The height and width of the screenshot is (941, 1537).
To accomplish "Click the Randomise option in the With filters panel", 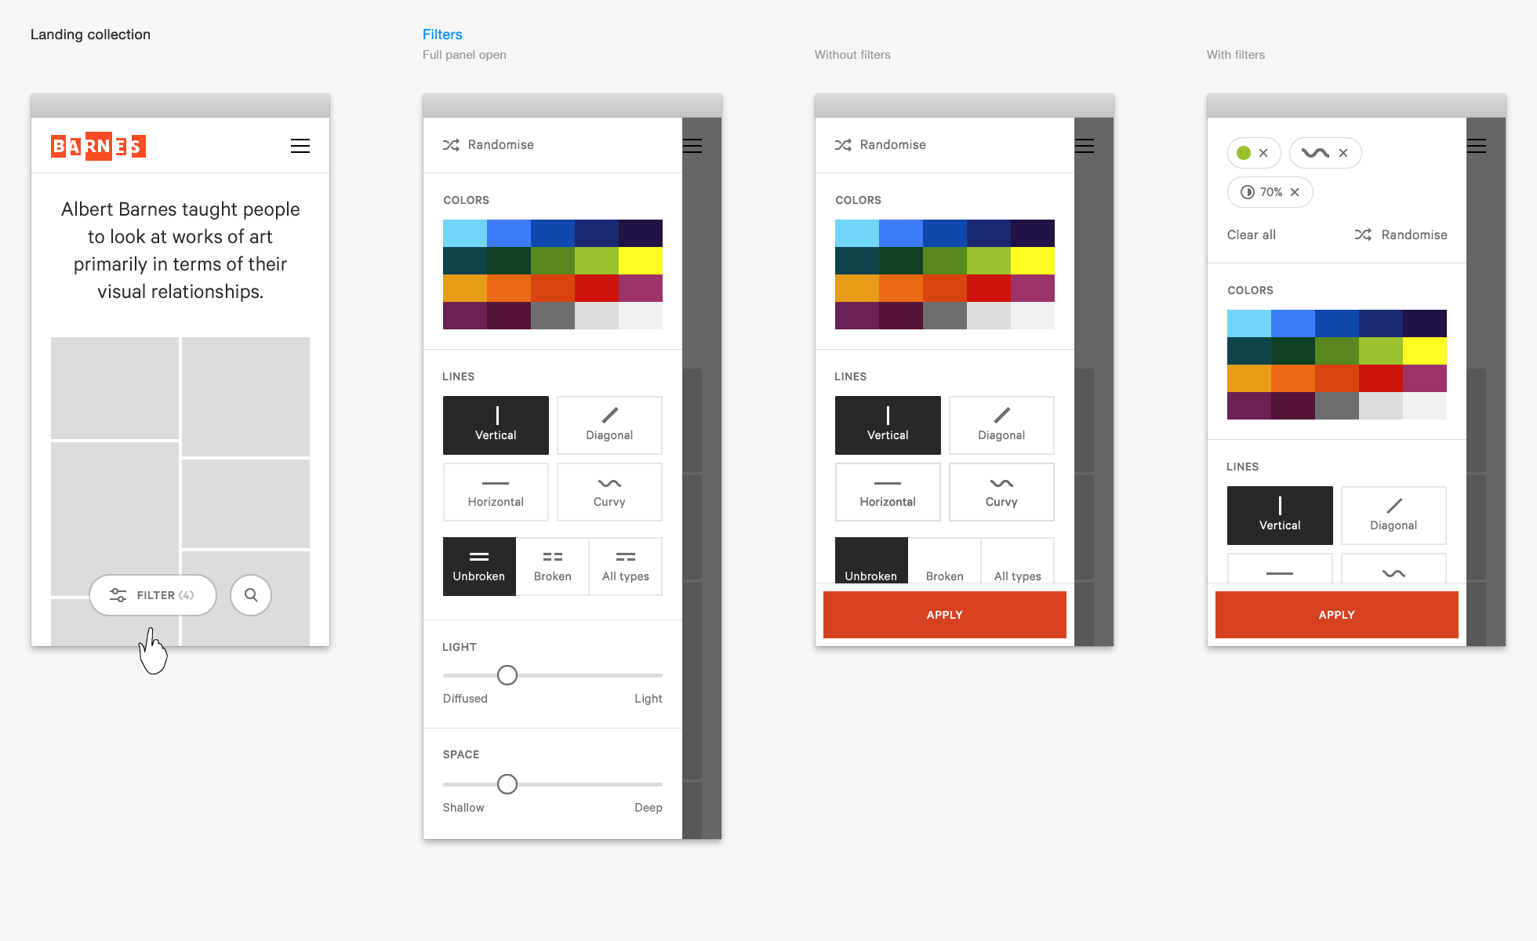I will 1401,234.
